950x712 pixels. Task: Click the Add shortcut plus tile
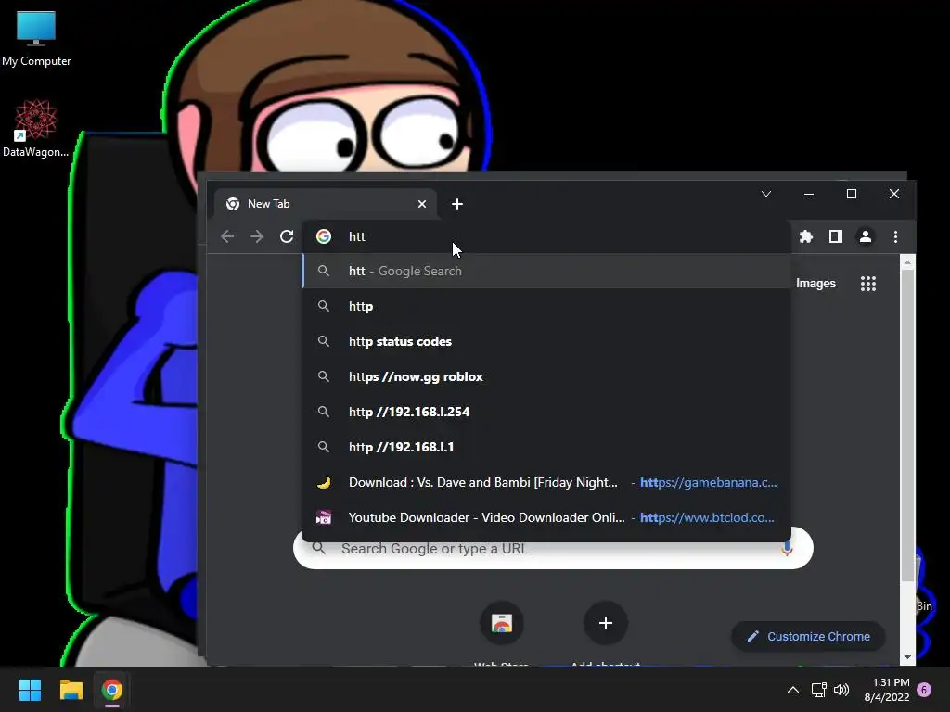tap(605, 623)
